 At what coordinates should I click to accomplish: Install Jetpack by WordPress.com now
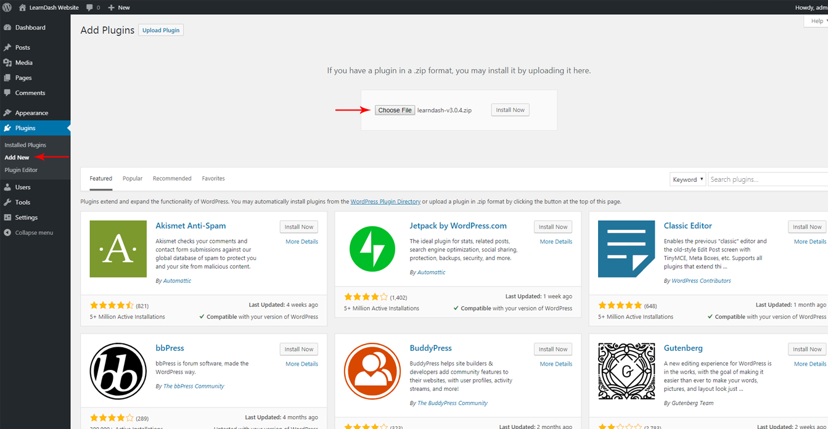pyautogui.click(x=553, y=227)
